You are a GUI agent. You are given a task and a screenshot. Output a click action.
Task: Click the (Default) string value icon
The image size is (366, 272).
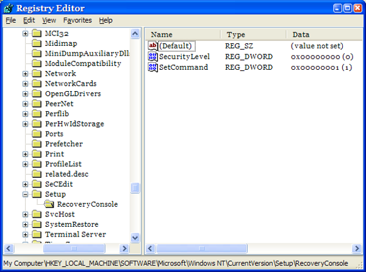(152, 46)
